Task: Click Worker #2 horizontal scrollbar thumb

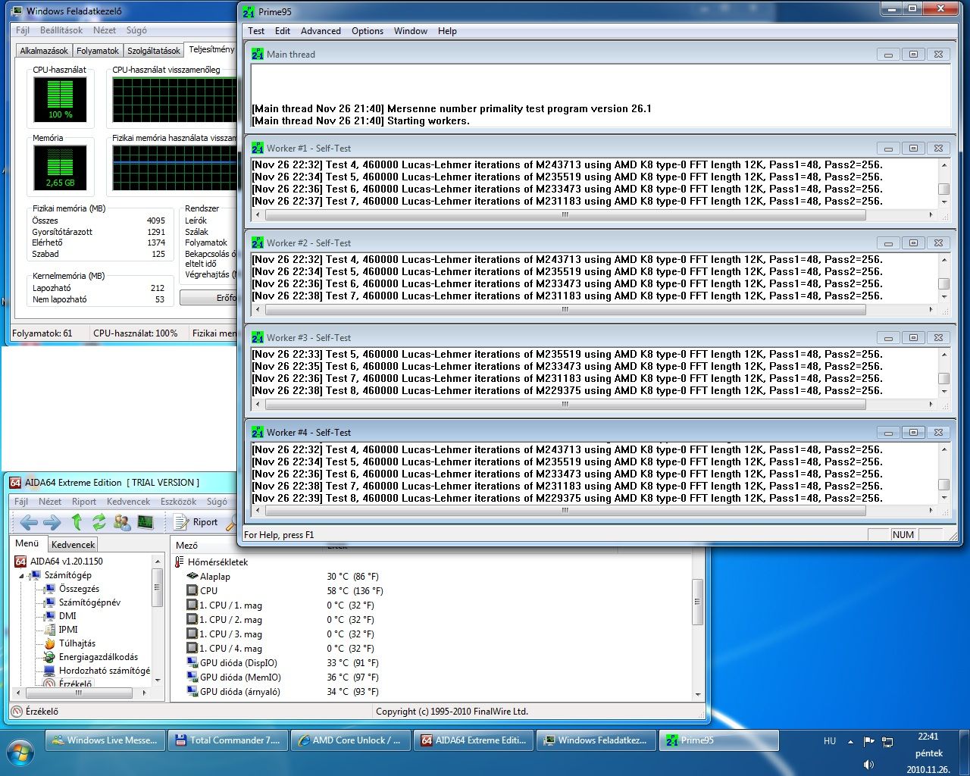Action: tap(565, 309)
